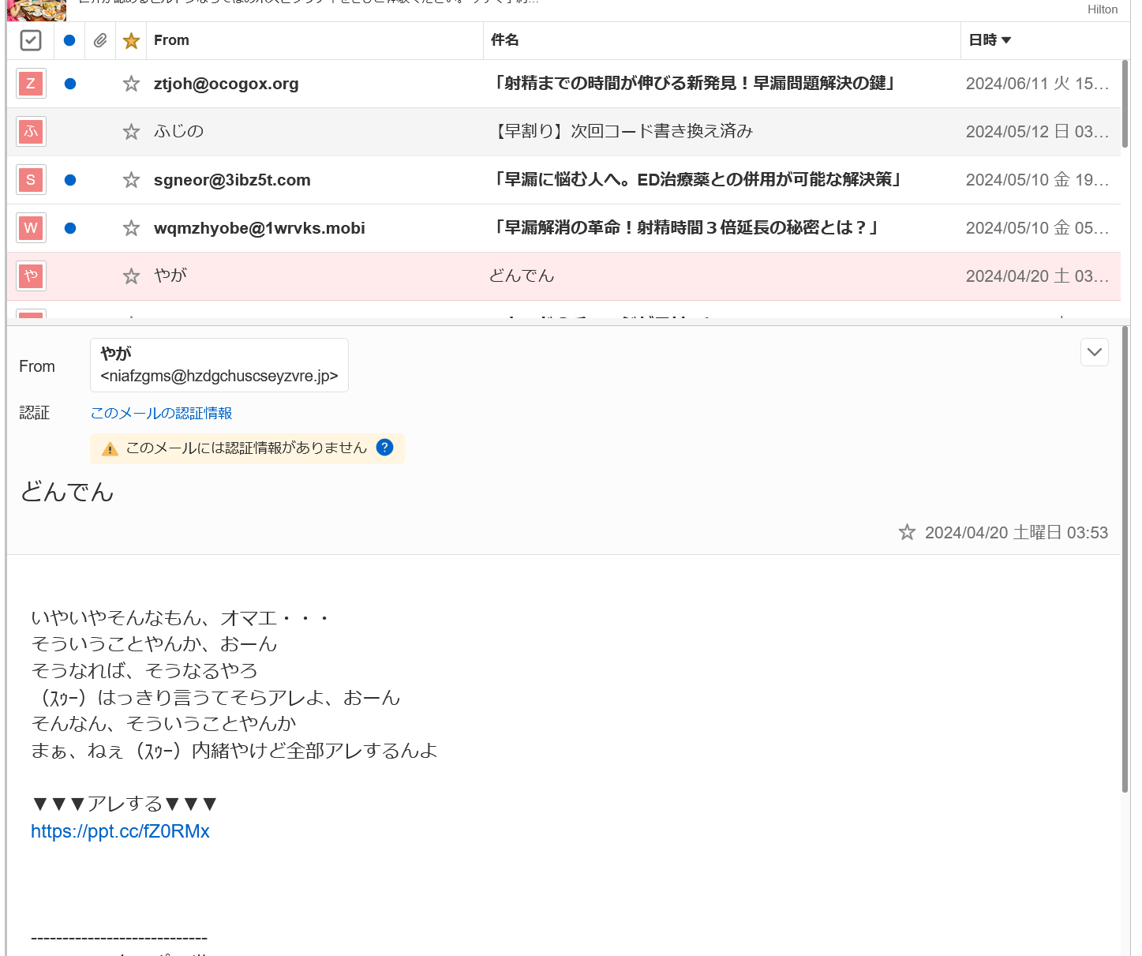Sort messages by 件名 column

505,40
